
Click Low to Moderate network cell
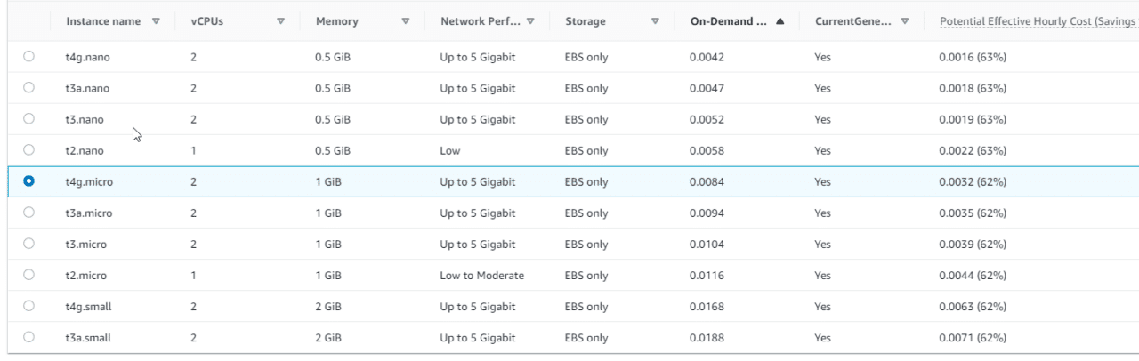coord(481,275)
